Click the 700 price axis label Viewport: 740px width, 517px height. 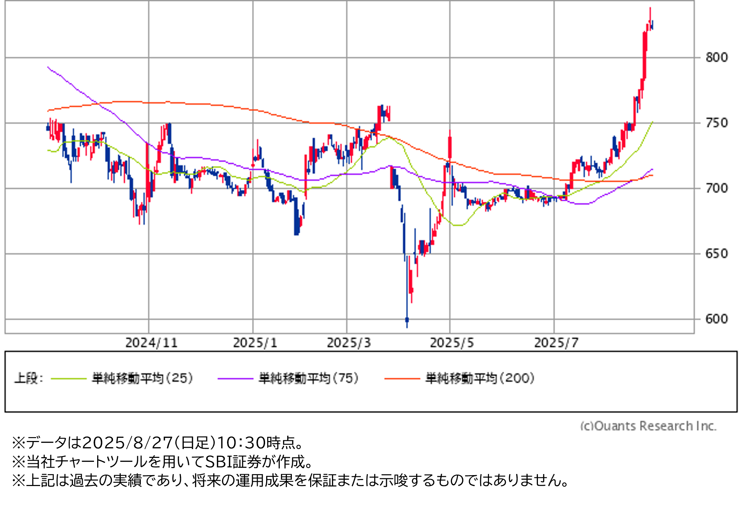coord(716,188)
